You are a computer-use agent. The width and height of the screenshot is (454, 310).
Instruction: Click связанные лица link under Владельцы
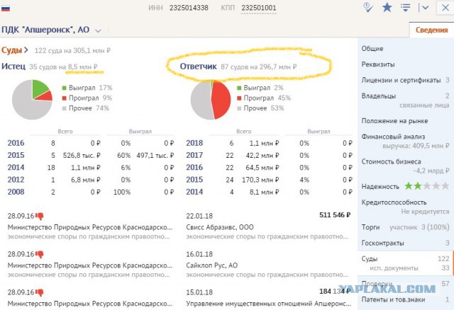[x=424, y=105]
